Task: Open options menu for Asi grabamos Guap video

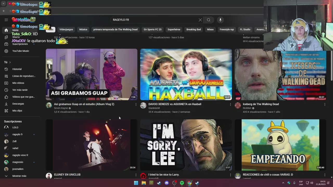Action: (x=136, y=104)
